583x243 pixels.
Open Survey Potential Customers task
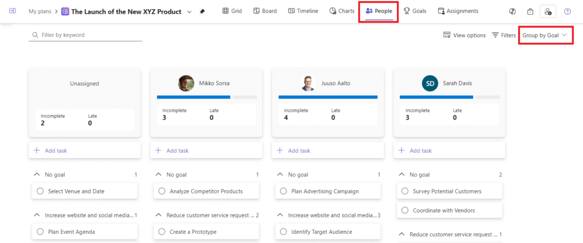pos(450,191)
